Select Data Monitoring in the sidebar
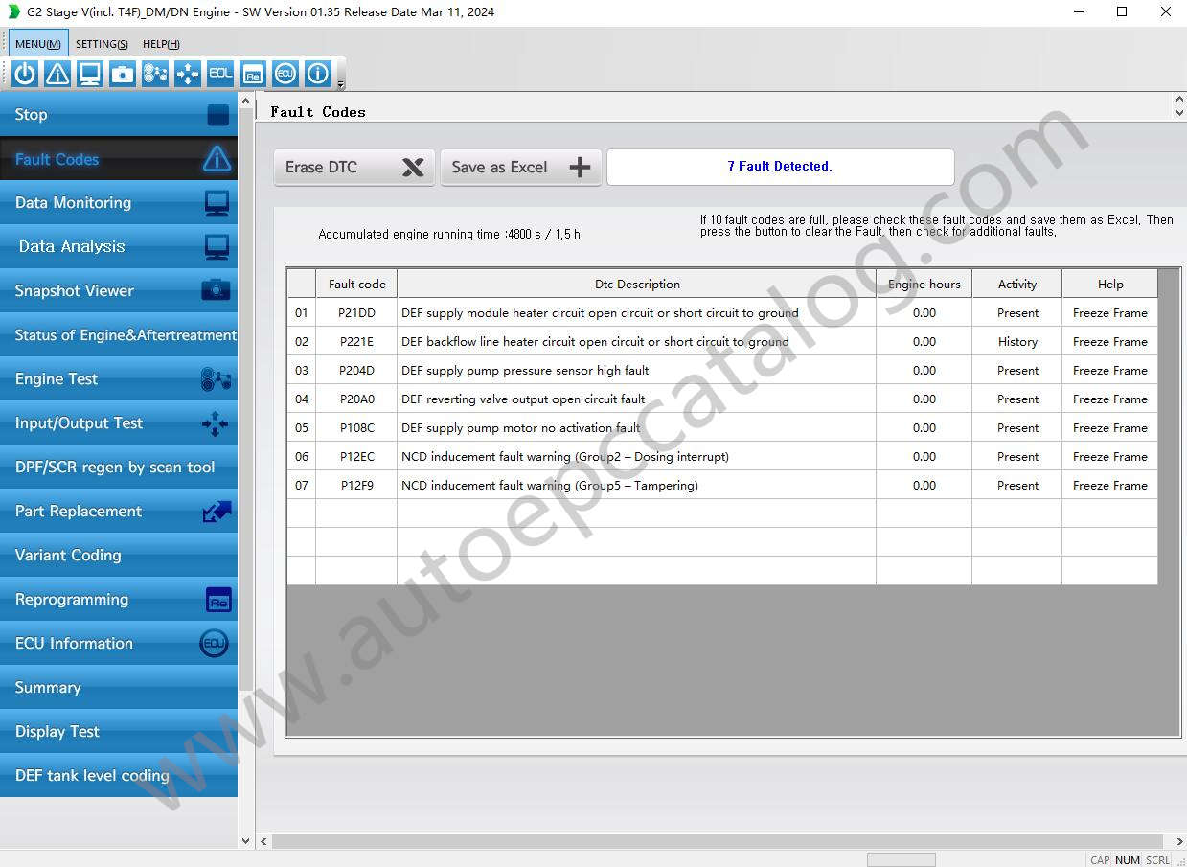 pos(119,203)
